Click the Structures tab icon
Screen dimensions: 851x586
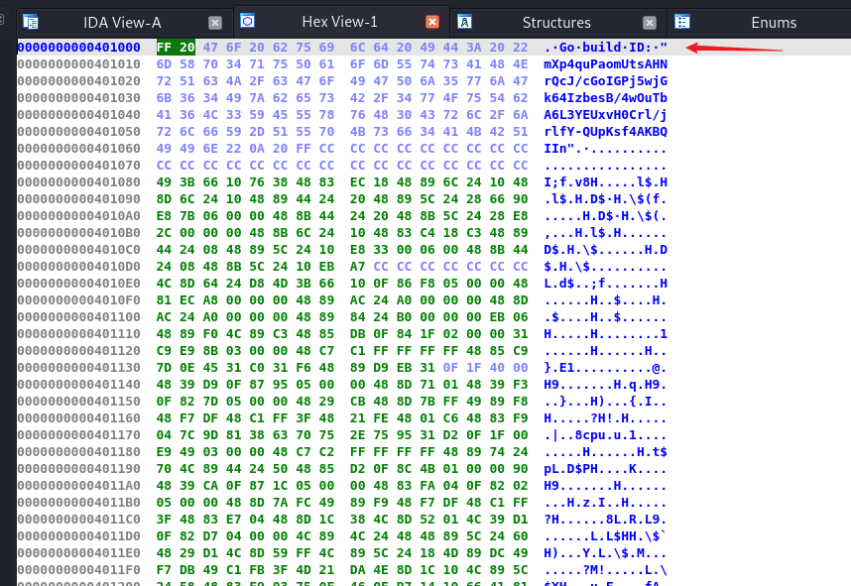[464, 22]
